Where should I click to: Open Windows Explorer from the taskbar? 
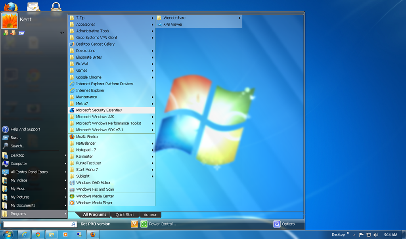coord(52,235)
